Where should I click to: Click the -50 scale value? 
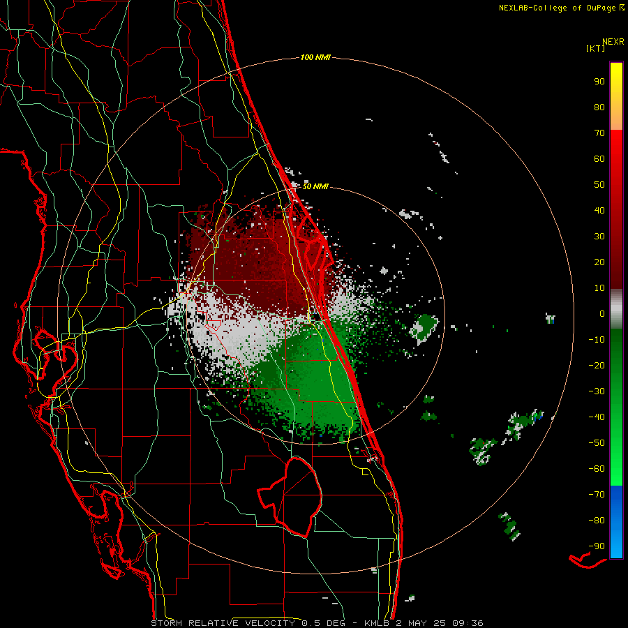[x=597, y=443]
